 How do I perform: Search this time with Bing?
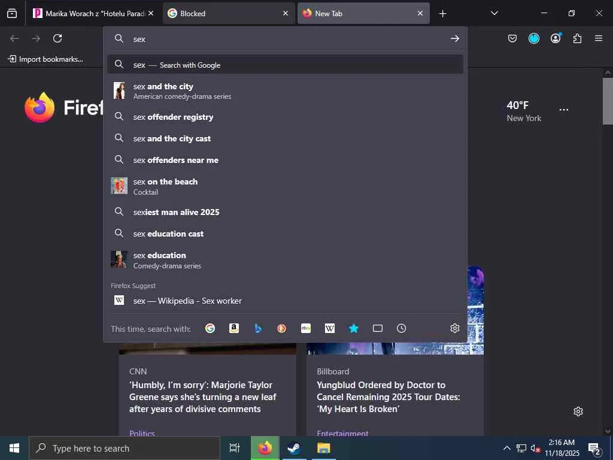tap(258, 328)
